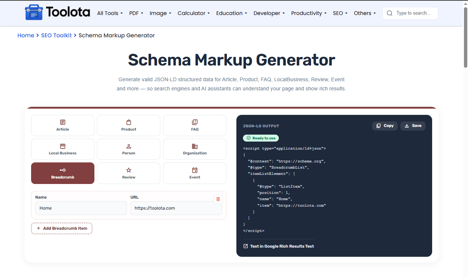Open the All Tools dropdown menu
This screenshot has width=468, height=278.
click(x=110, y=13)
